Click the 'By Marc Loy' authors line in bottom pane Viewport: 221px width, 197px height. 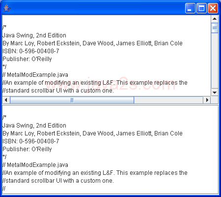pos(92,133)
